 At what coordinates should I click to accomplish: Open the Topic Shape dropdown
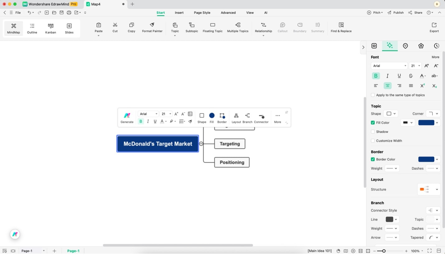[x=391, y=114]
